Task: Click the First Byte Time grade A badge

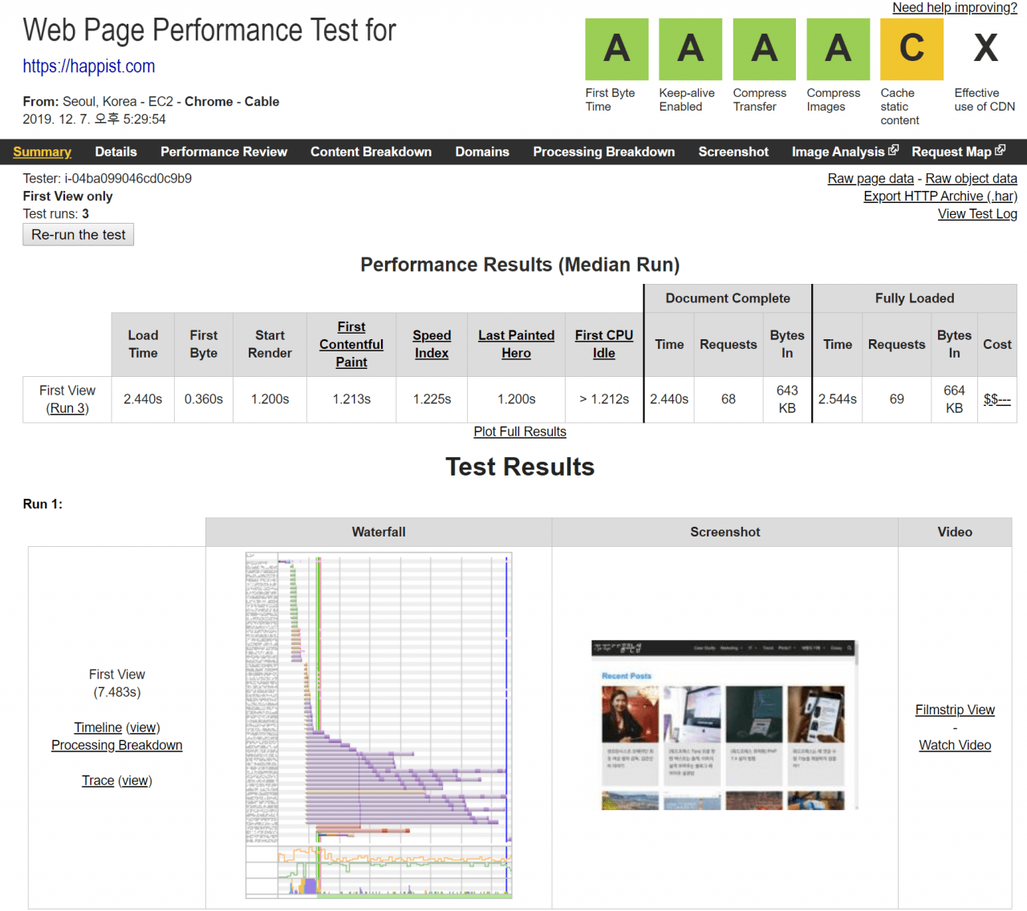Action: [616, 49]
